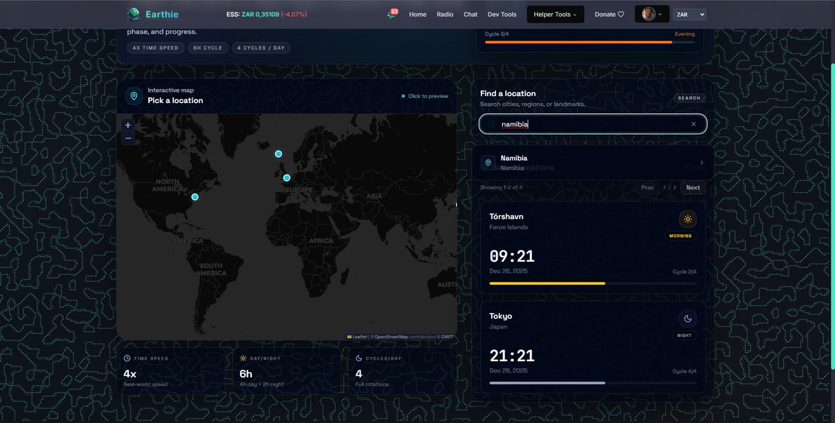The image size is (835, 423).
Task: Click the ESS ZAR 0,35109 price ticker
Action: [267, 14]
